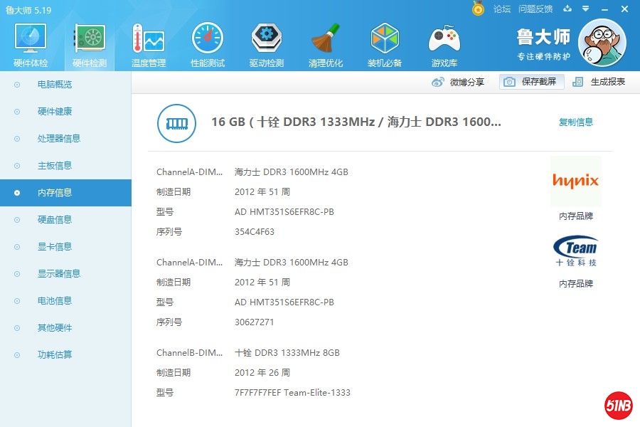Viewport: 640px width, 427px height.
Task: Click 问题反馈 feedback link
Action: [x=535, y=9]
